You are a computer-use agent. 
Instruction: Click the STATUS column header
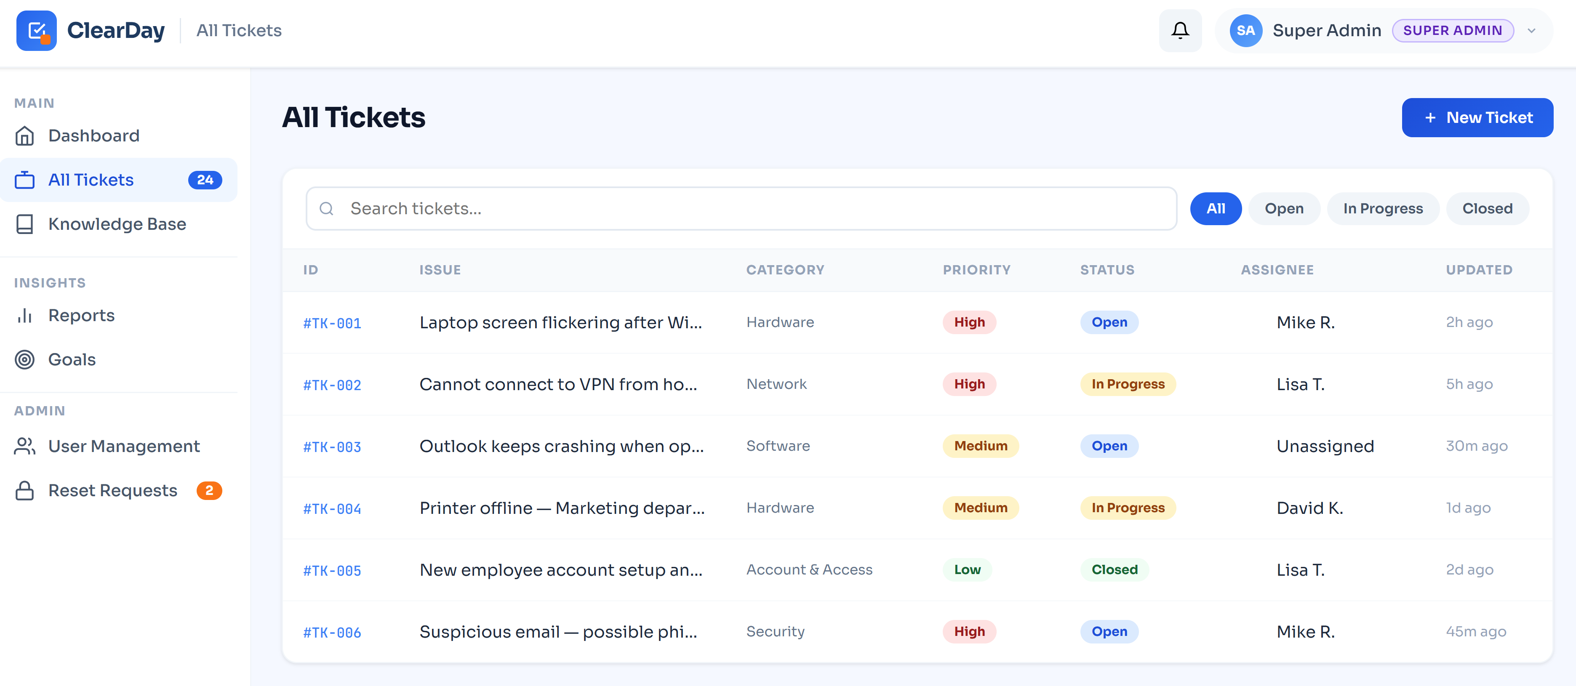tap(1107, 270)
